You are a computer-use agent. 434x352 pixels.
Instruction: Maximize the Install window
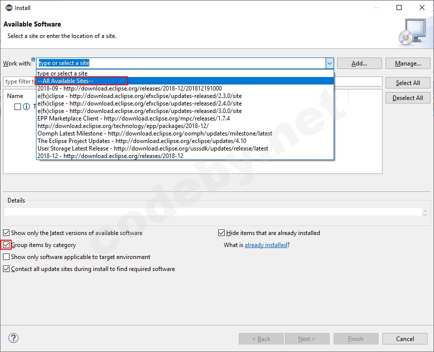coord(399,7)
